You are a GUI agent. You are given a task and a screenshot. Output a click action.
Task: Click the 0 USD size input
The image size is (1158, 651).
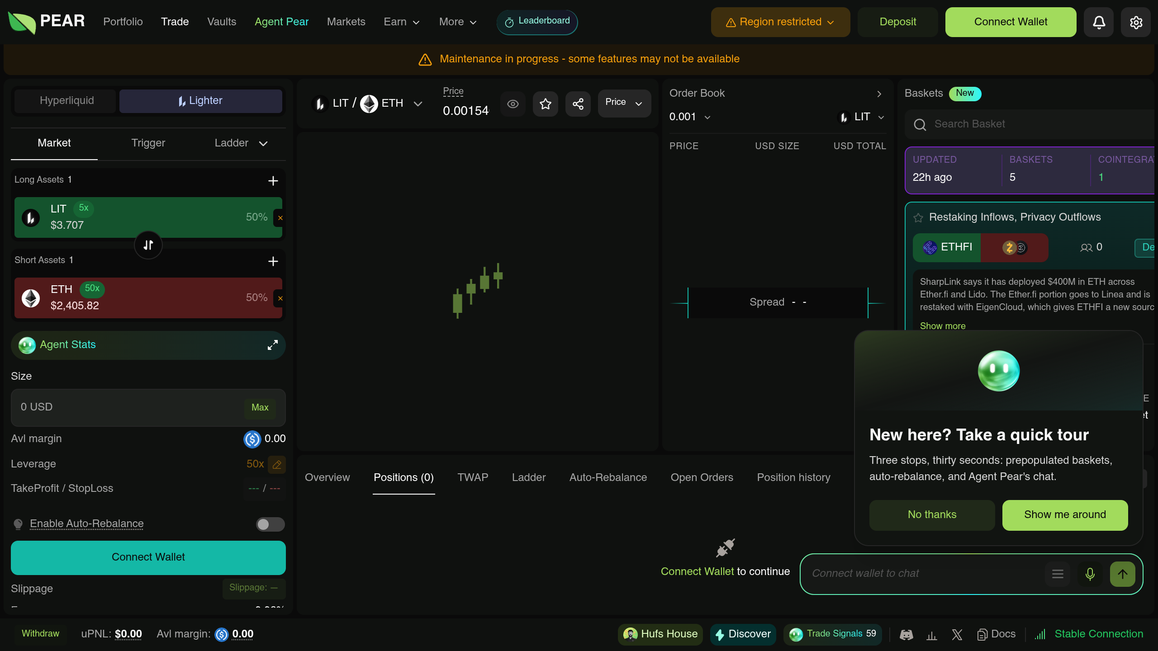click(148, 408)
